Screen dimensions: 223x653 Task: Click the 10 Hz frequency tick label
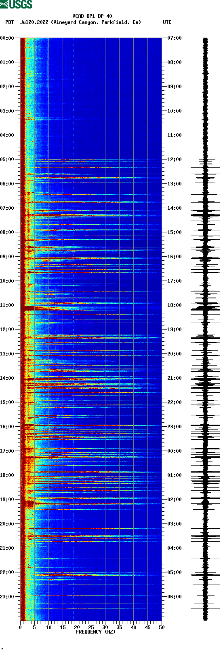tap(48, 627)
